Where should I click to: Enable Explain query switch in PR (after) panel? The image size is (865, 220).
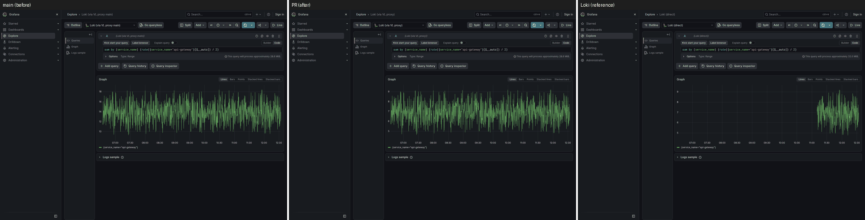click(462, 43)
